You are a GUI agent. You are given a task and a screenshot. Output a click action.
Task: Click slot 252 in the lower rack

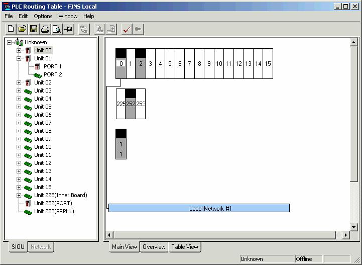(131, 104)
